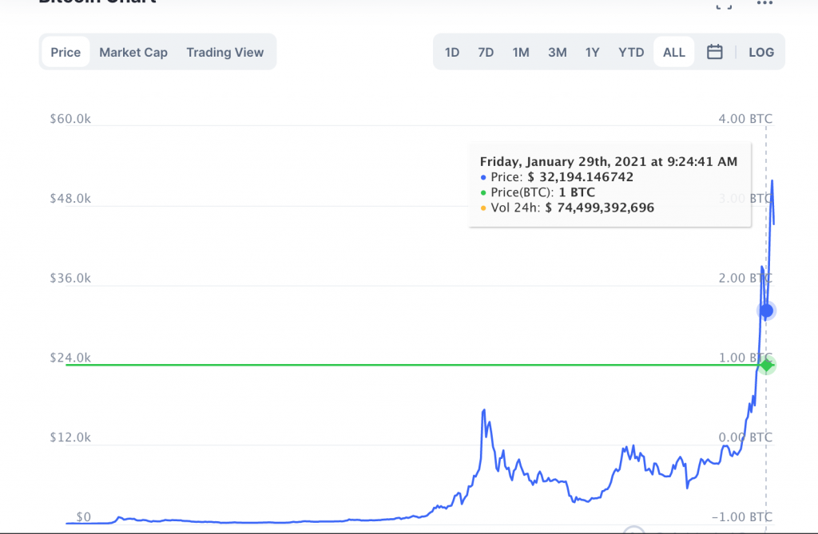
Task: Select the 3M time range
Action: point(557,52)
